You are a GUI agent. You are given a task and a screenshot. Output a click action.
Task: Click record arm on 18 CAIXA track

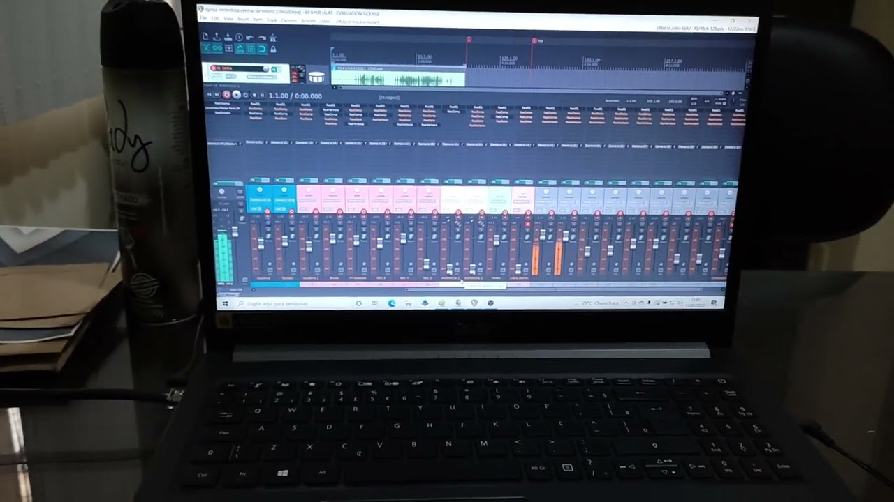[x=213, y=68]
